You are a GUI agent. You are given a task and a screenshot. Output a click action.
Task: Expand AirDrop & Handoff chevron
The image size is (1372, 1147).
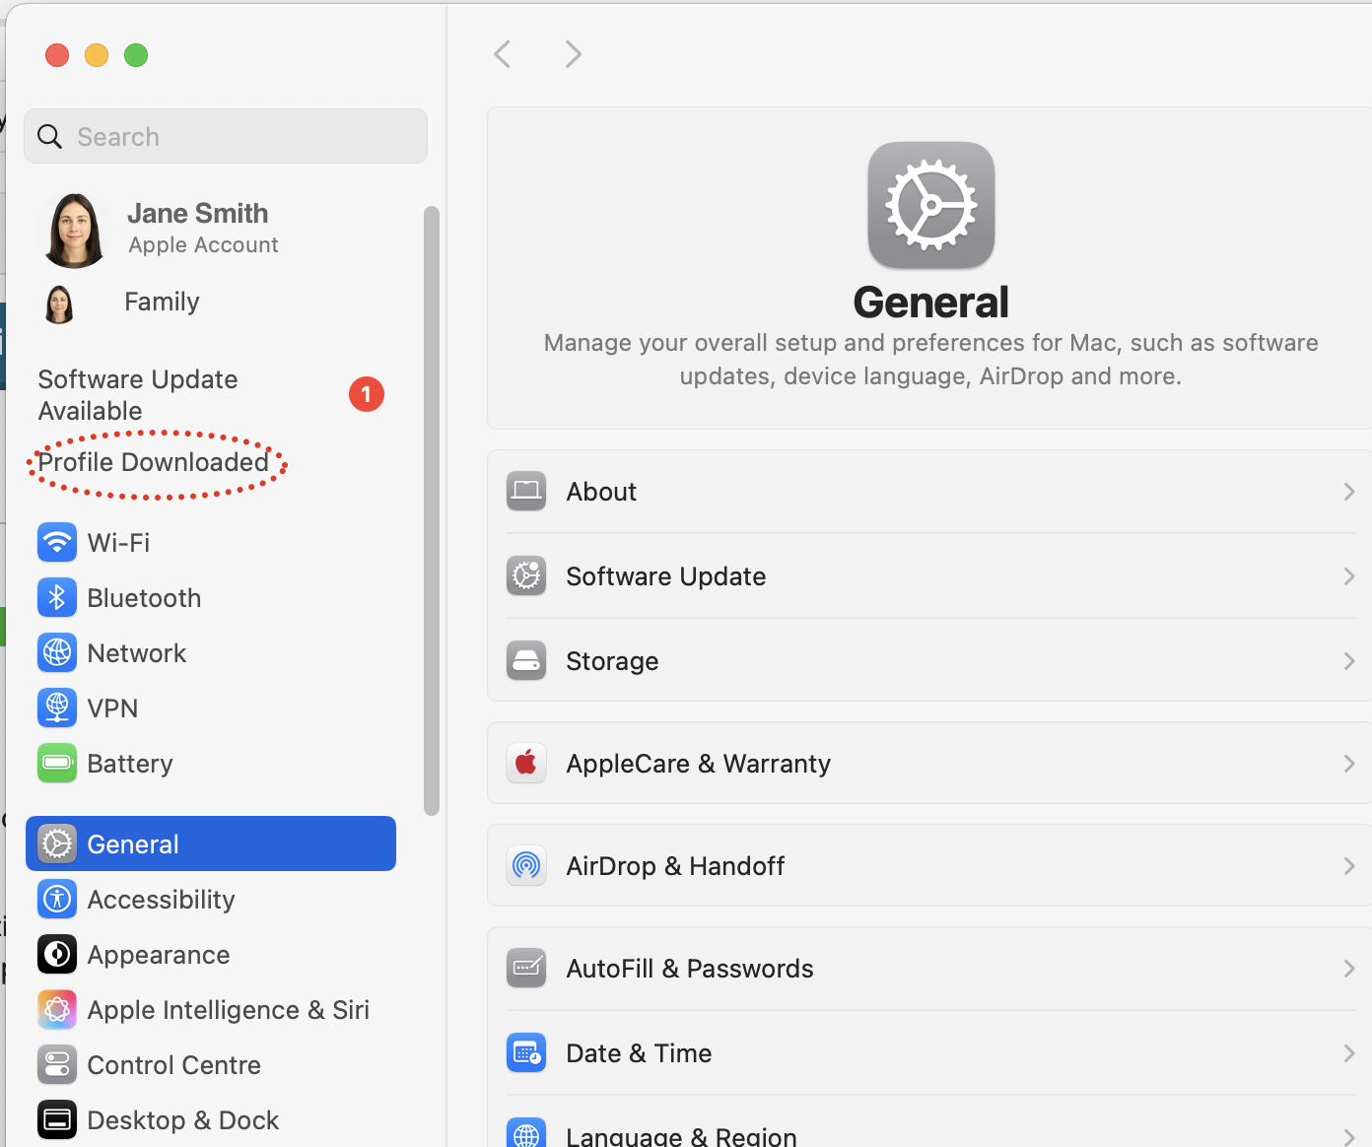pyautogui.click(x=1348, y=866)
